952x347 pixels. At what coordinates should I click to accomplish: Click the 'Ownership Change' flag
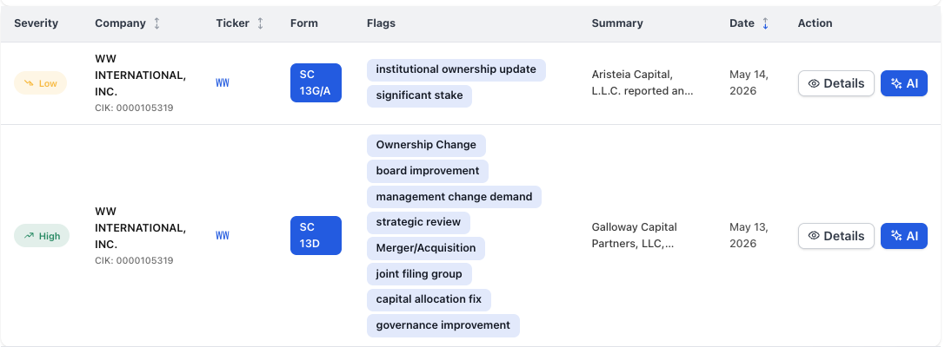coord(426,146)
